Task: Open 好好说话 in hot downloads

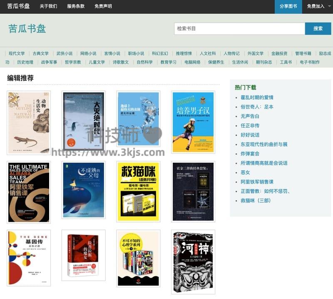Action: 250,135
